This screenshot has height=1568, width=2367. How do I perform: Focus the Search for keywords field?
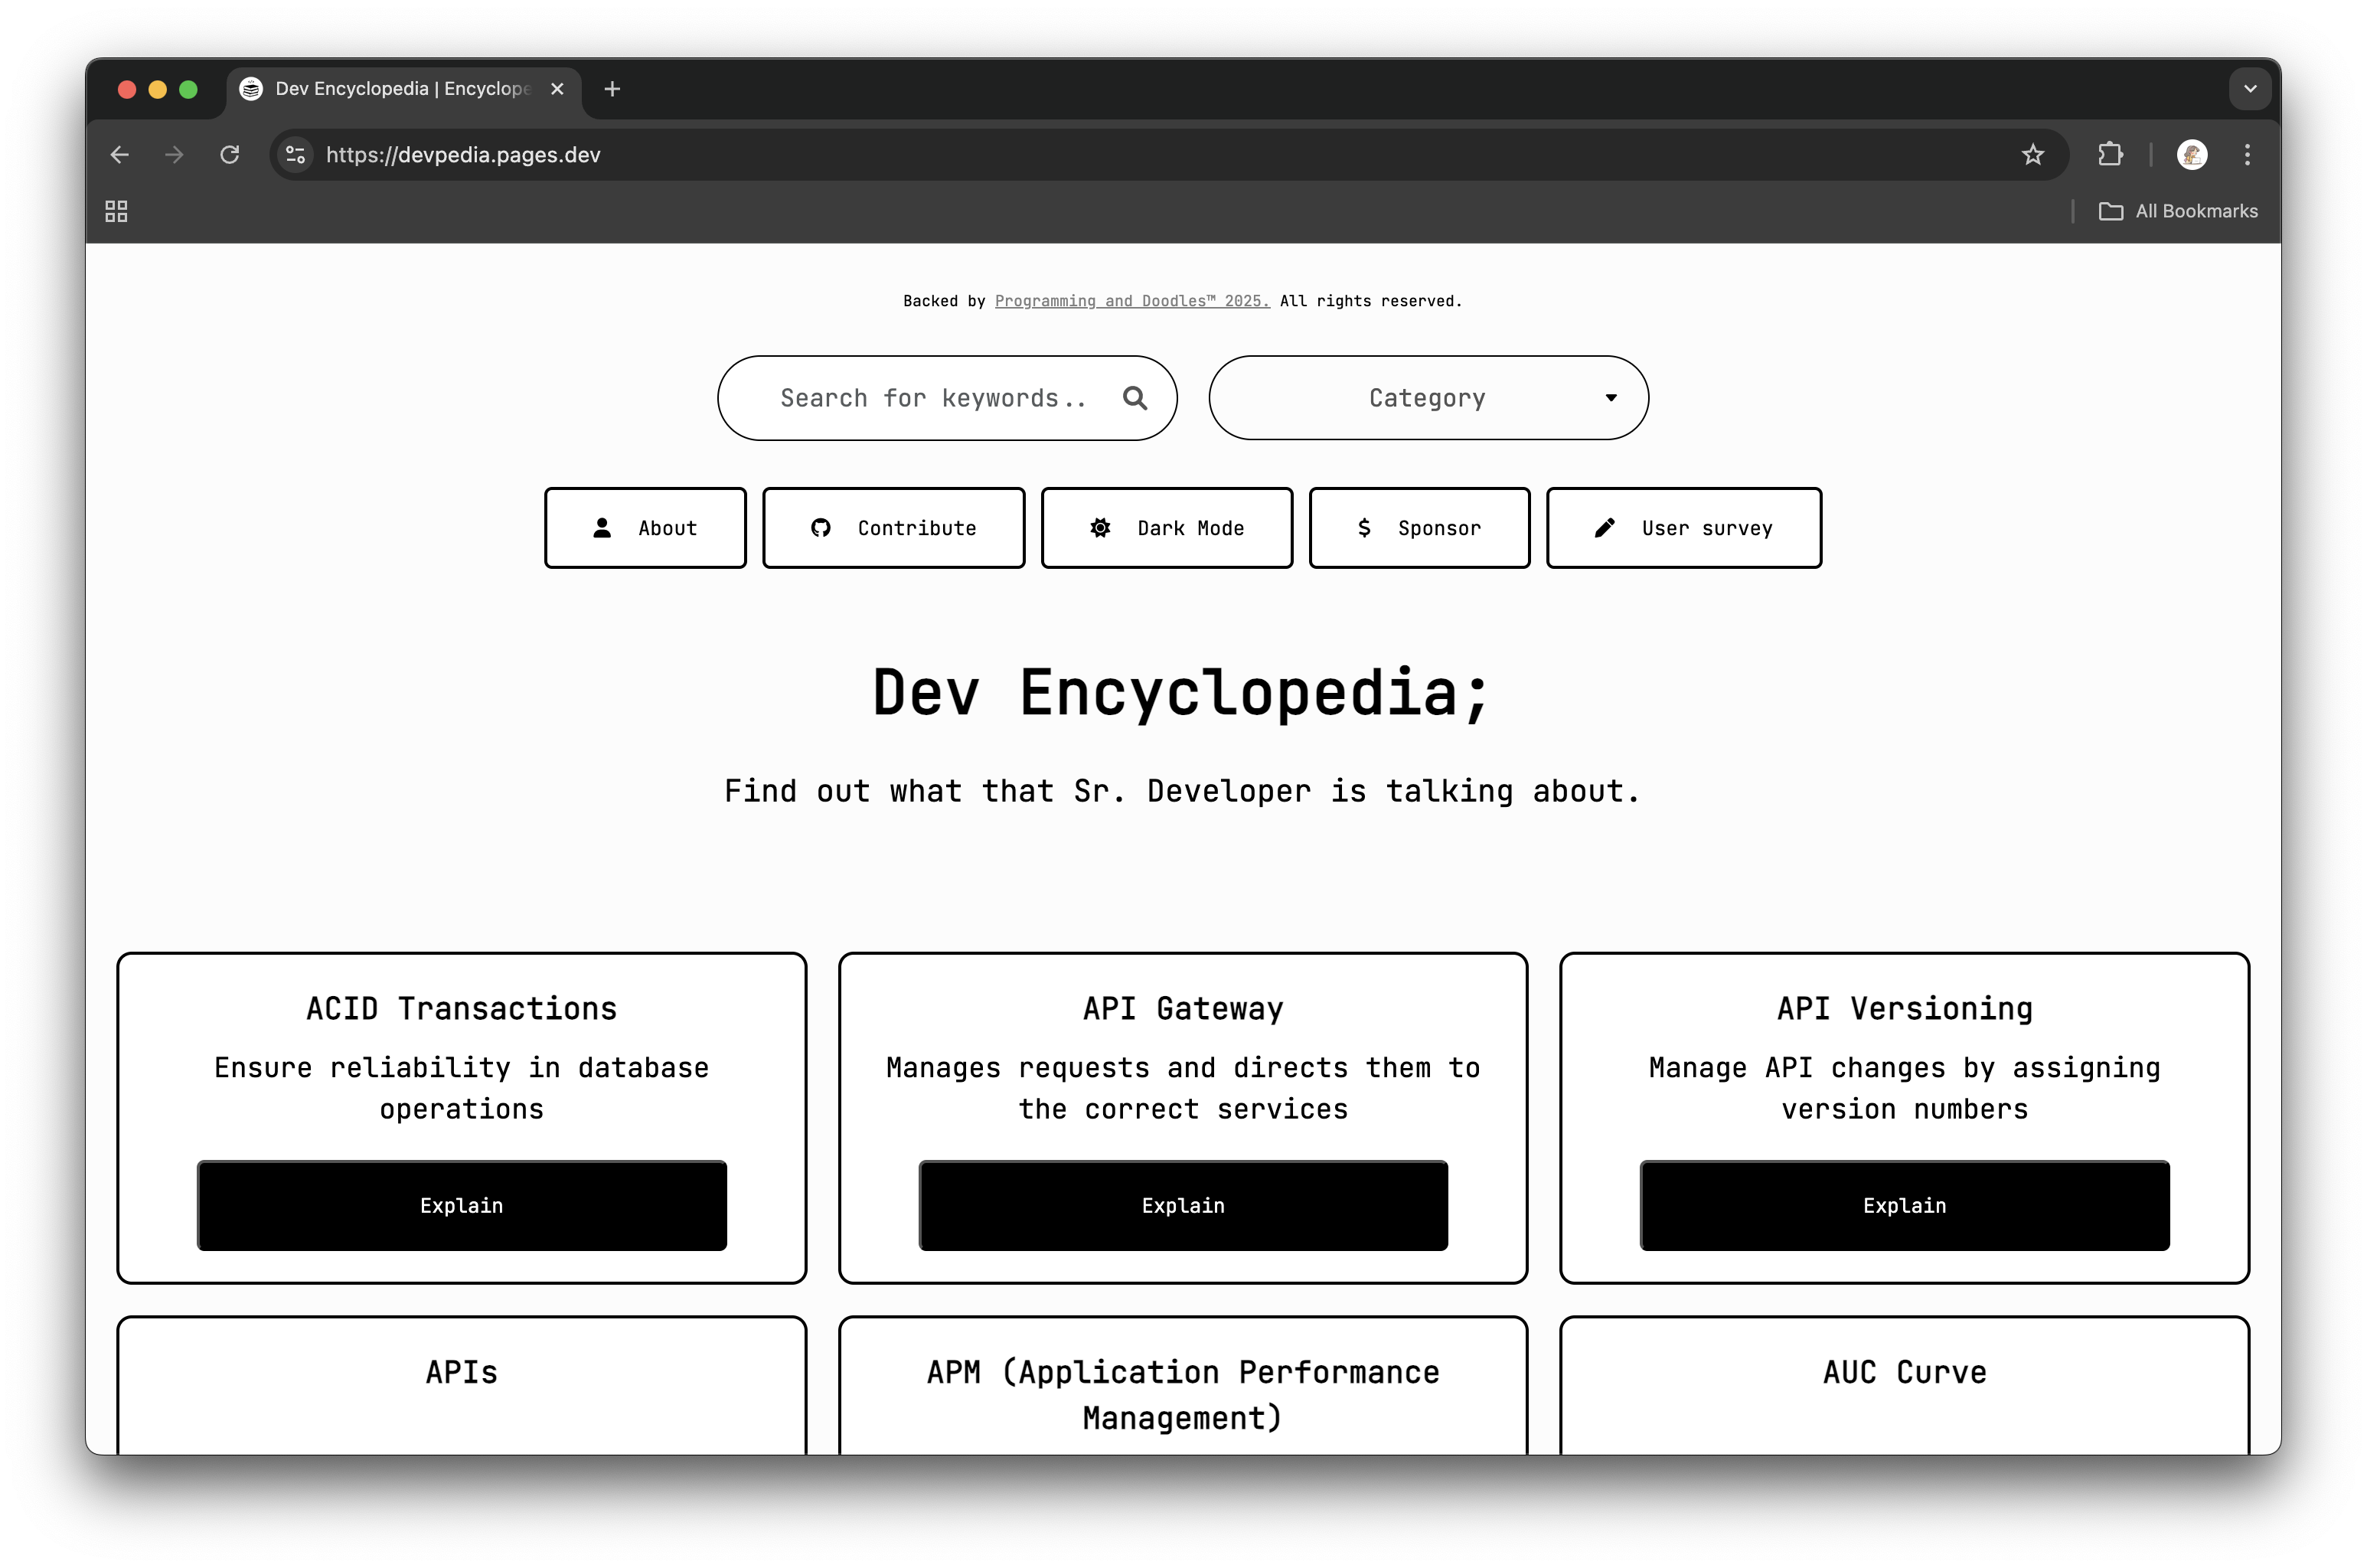pyautogui.click(x=947, y=398)
